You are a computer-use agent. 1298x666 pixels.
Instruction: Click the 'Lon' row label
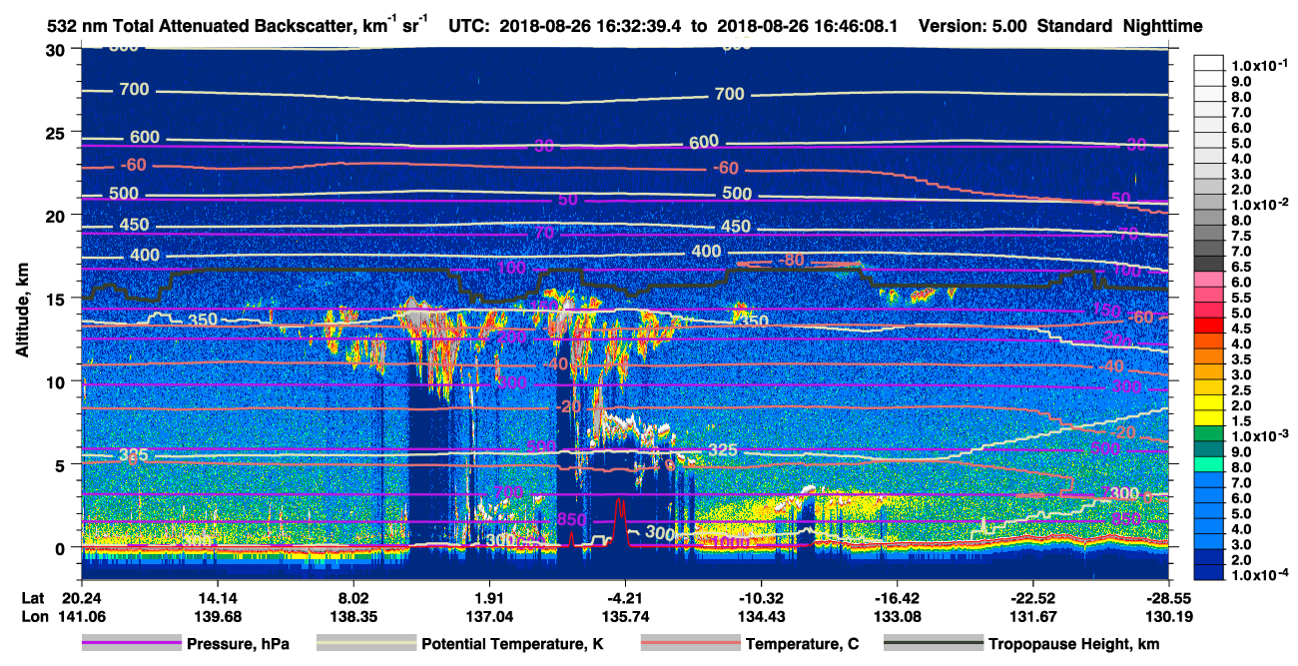coord(33,616)
